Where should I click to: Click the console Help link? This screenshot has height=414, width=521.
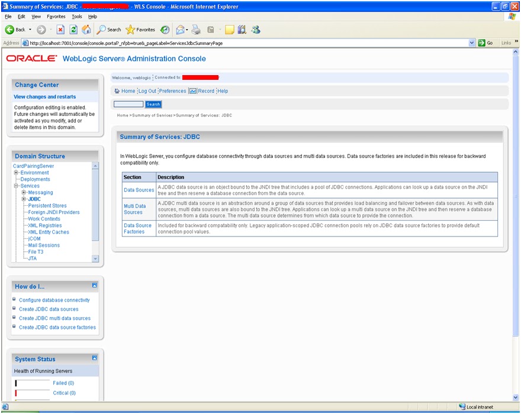point(223,91)
